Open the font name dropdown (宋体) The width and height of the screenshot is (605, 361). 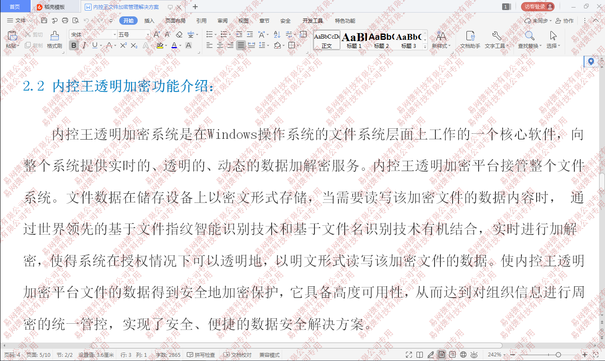click(x=115, y=34)
